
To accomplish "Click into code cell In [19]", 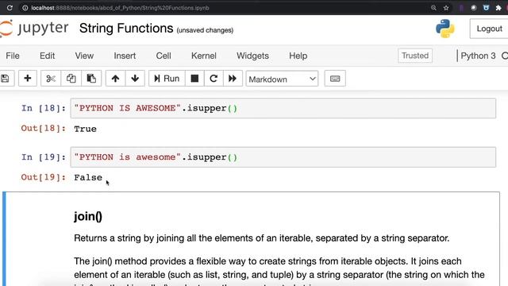I will coord(283,157).
